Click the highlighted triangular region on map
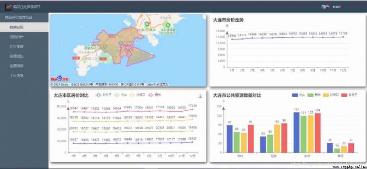This screenshot has width=367, height=169. [x=139, y=57]
